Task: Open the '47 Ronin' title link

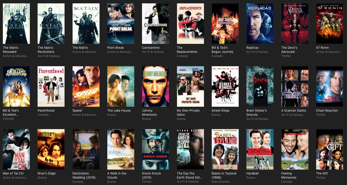Action: pyautogui.click(x=322, y=48)
